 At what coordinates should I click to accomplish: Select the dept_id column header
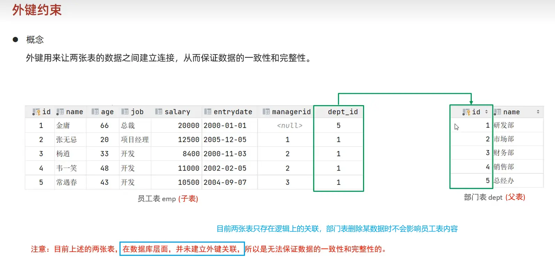click(x=343, y=112)
